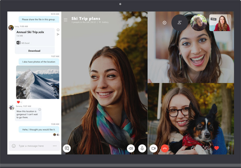The image size is (241, 168).
Task: Turn off the video camera
Action: 153,148
